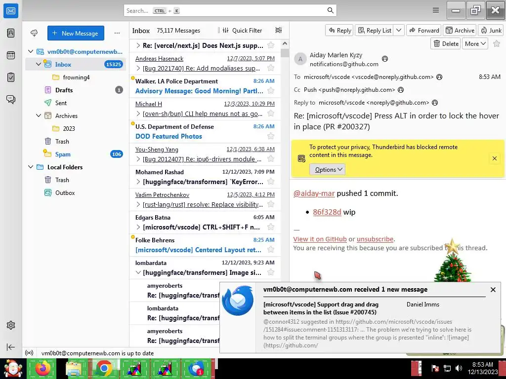Click the message list scroll-up arrow

[x=285, y=43]
